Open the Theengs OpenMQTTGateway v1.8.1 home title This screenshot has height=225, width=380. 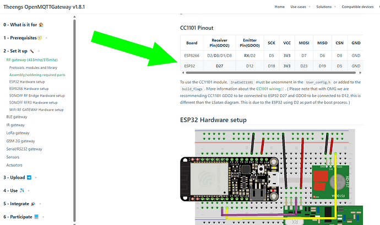[x=44, y=7]
